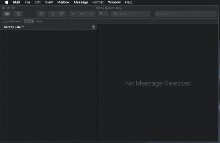Compose a new message
Viewport: 220px width, 143px height.
click(x=18, y=14)
